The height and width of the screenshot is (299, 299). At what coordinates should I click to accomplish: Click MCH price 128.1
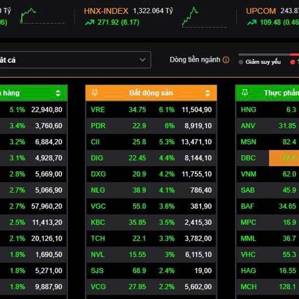(x=288, y=287)
